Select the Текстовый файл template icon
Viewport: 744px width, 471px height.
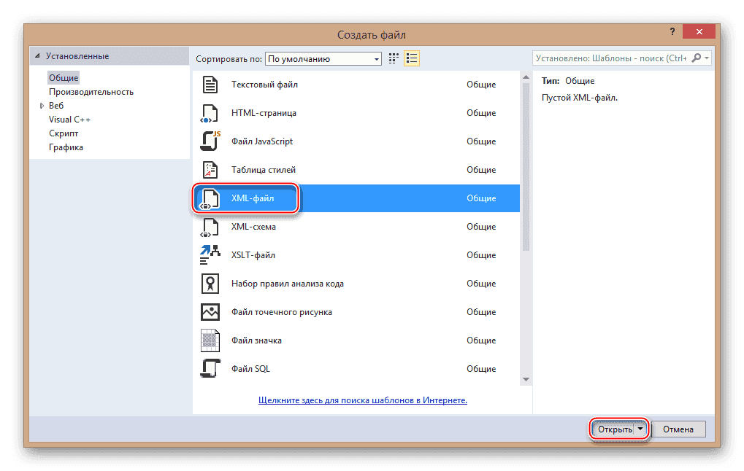[210, 84]
